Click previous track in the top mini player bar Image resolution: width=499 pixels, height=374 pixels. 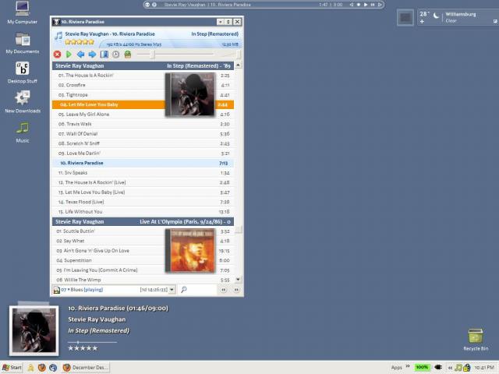point(352,5)
